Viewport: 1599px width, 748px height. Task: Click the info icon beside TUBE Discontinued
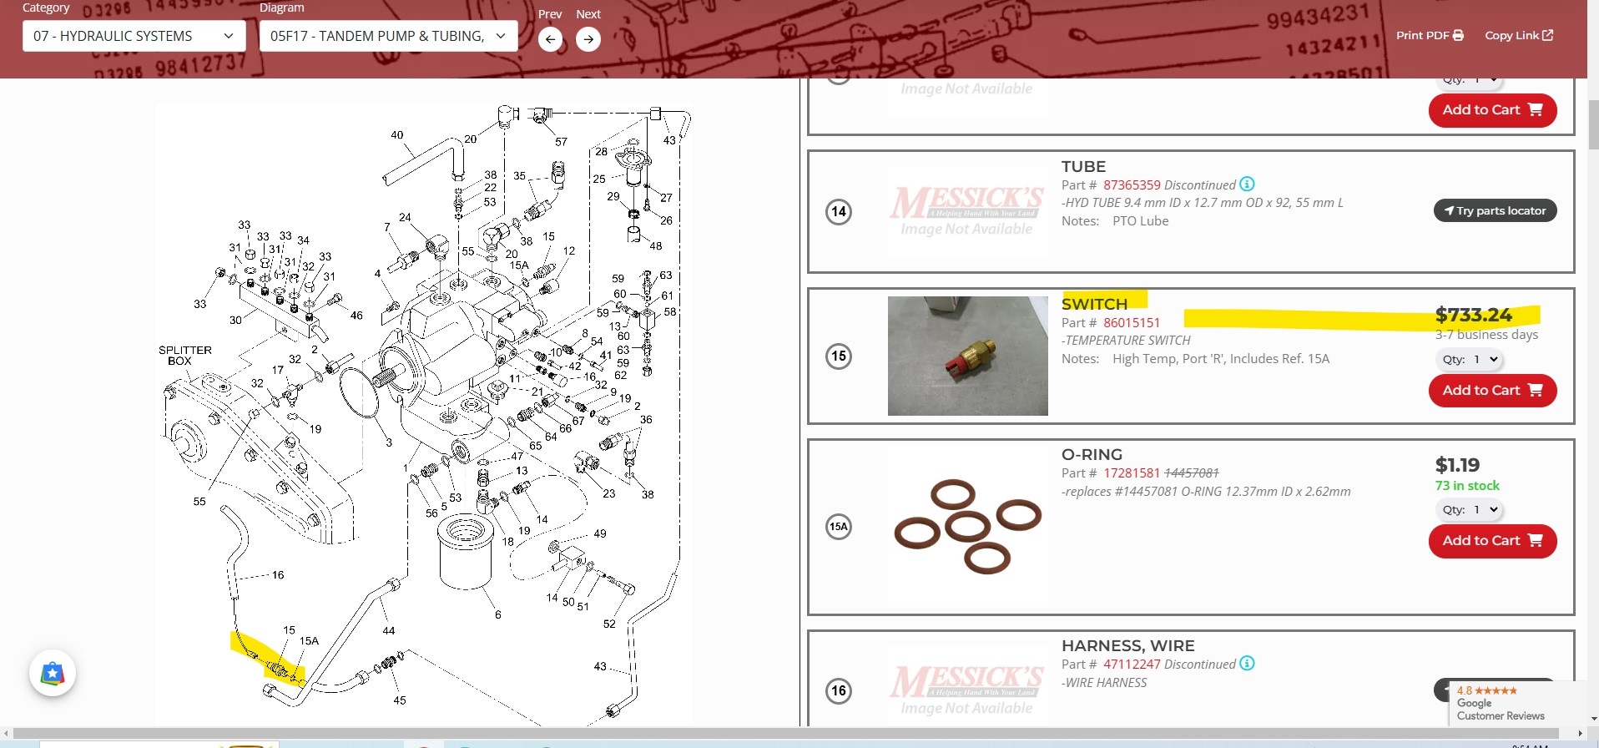point(1247,184)
